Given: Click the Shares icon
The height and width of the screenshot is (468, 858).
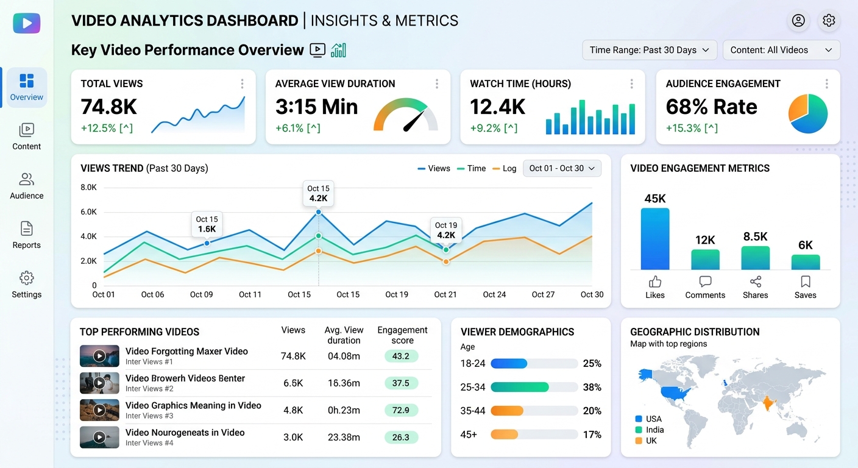Looking at the screenshot, I should pos(755,282).
